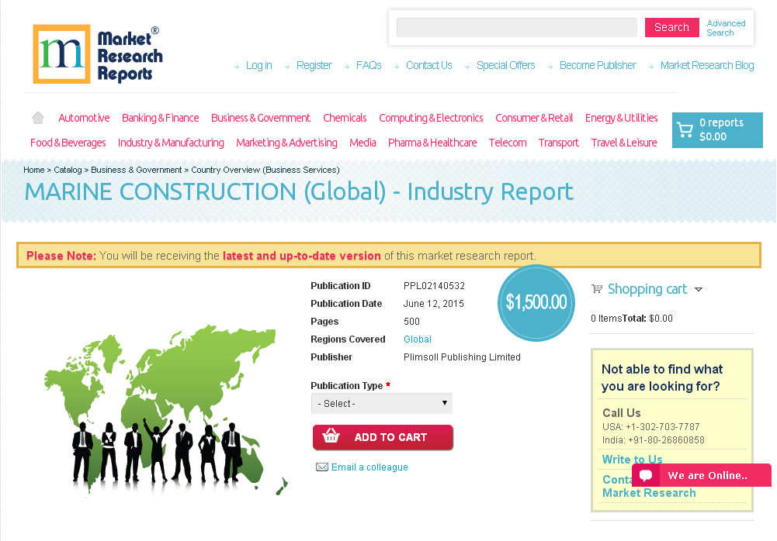This screenshot has height=541, width=777.
Task: Open the cart via the green shopping cart icon
Action: coord(686,129)
